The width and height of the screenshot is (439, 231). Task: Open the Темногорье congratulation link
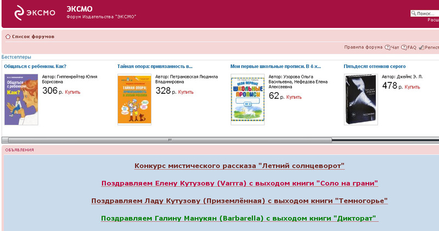coord(240,201)
